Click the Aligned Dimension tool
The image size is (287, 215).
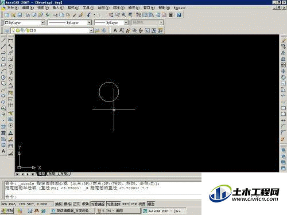(x=11, y=46)
